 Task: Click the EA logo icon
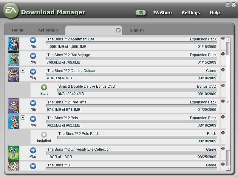pyautogui.click(x=11, y=10)
